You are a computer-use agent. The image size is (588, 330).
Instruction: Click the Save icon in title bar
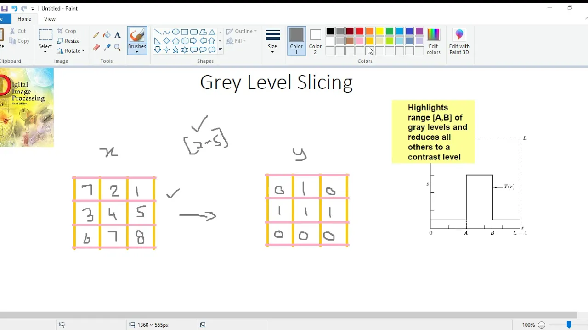pyautogui.click(x=5, y=8)
